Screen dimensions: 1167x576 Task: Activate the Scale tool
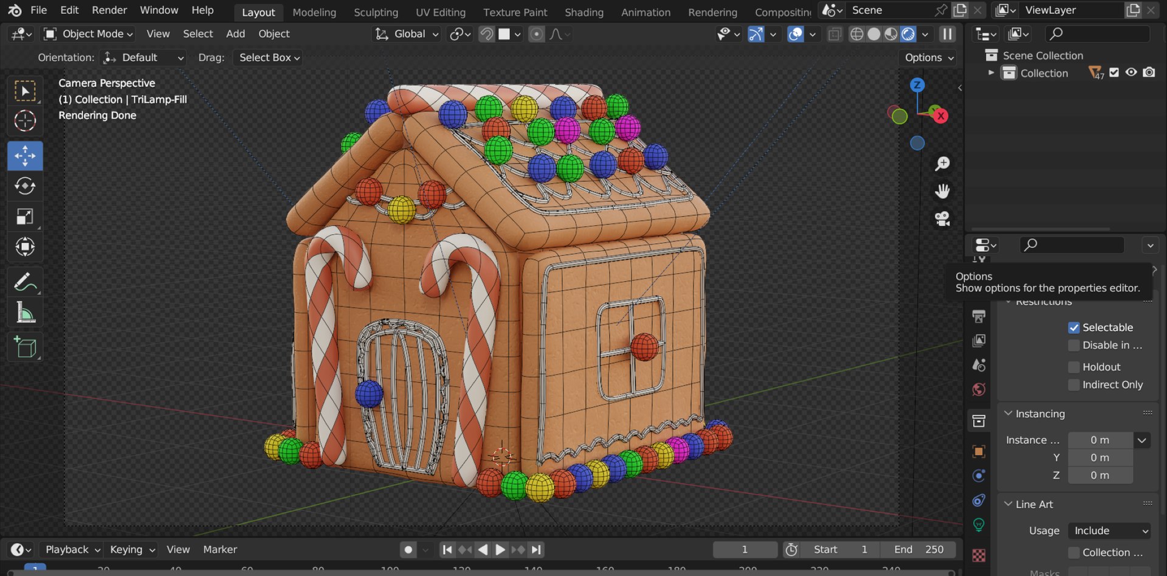pyautogui.click(x=25, y=217)
